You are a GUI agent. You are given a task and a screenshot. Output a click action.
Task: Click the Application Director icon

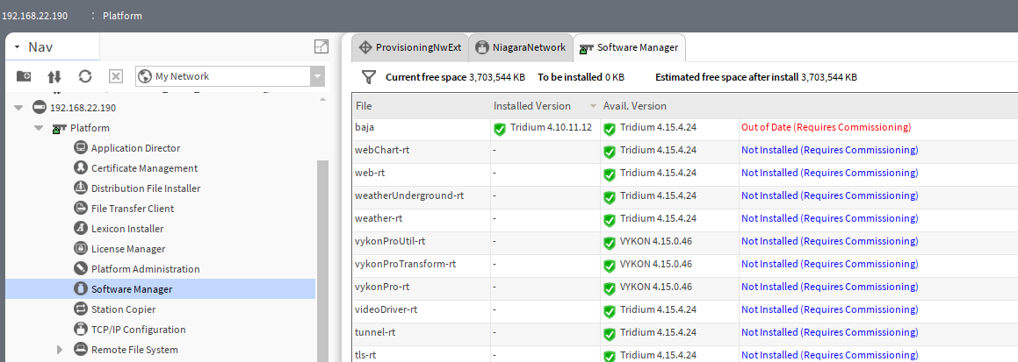tap(81, 147)
